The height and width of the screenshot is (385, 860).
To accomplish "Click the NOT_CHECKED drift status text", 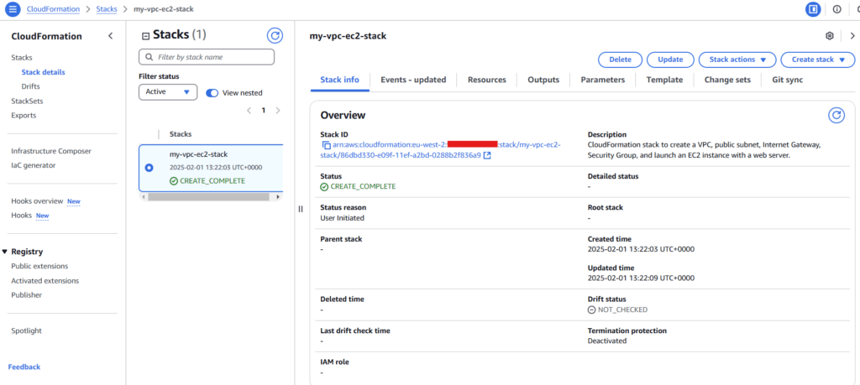I will click(x=622, y=310).
